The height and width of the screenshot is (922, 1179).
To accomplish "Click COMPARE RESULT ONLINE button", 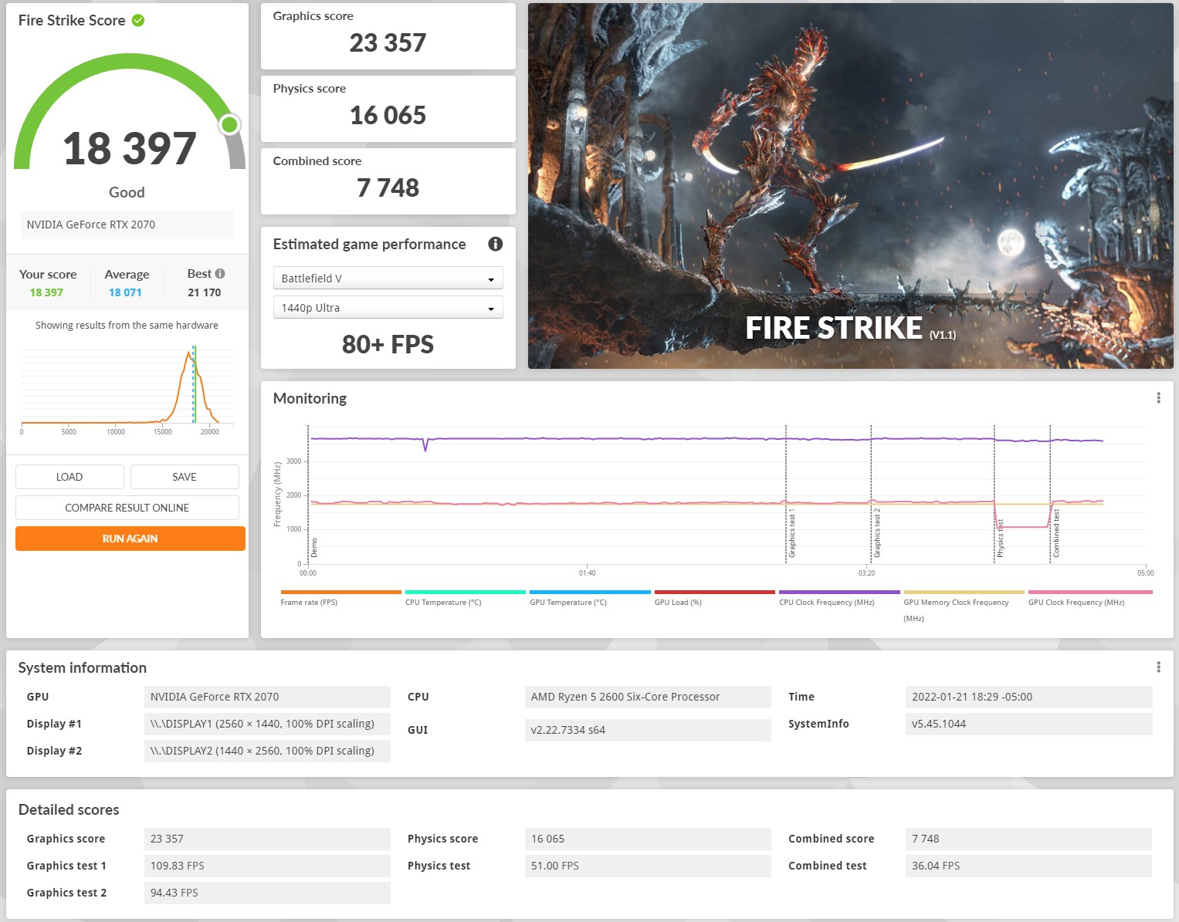I will pos(127,508).
